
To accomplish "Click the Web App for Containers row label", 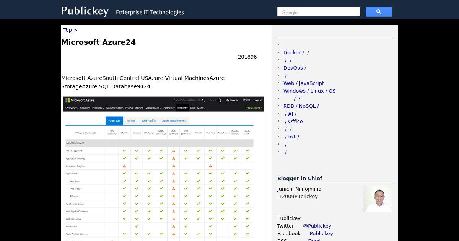I will coord(77,211).
